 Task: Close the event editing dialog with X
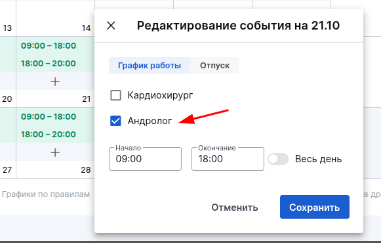pyautogui.click(x=111, y=26)
